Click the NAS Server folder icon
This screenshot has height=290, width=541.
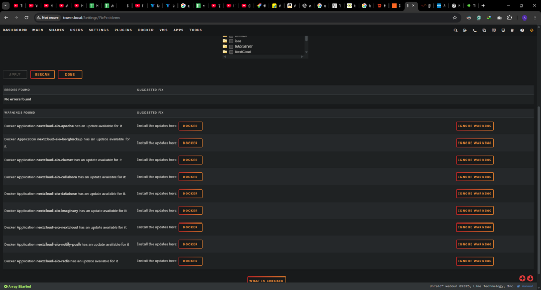[x=225, y=46]
